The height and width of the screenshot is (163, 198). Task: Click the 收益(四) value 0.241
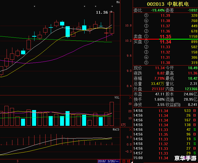tap(192, 105)
